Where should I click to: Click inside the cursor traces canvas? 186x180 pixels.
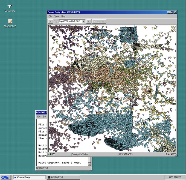click(x=112, y=88)
